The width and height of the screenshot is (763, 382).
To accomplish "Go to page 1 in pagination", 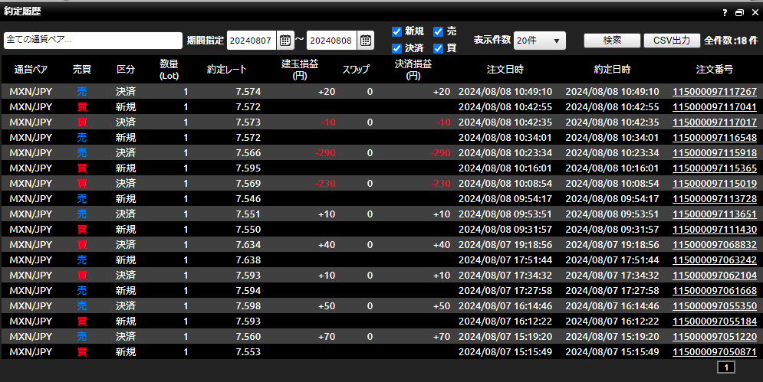I will tap(726, 367).
